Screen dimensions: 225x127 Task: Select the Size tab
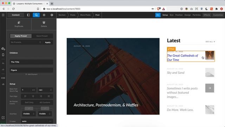(x=172, y=15)
